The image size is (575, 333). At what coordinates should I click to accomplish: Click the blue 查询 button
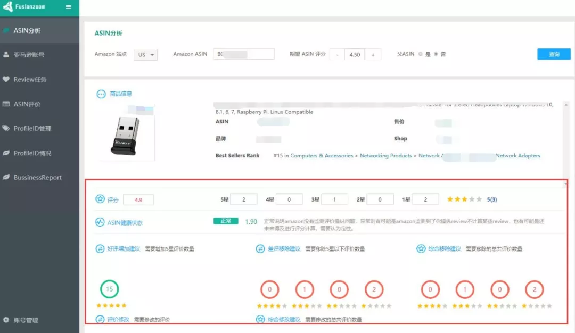pyautogui.click(x=554, y=54)
